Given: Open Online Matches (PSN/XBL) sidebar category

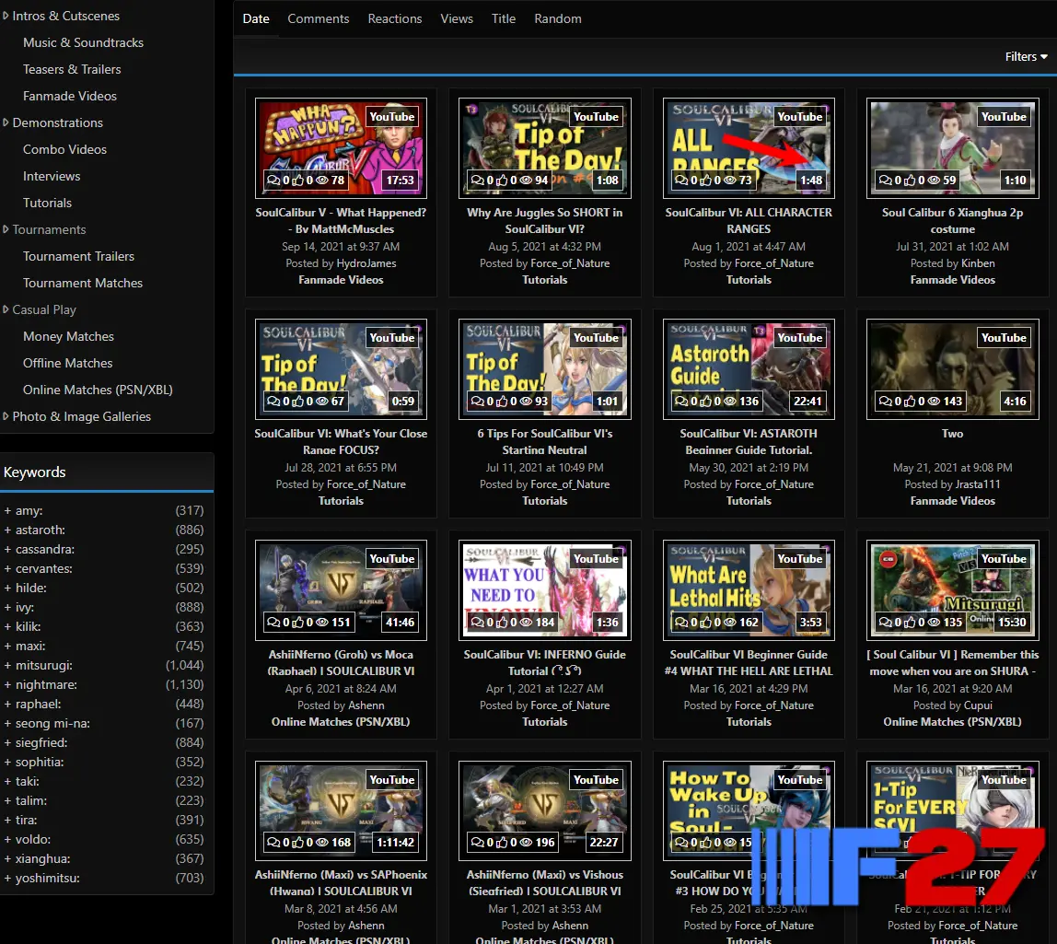Looking at the screenshot, I should pyautogui.click(x=98, y=390).
